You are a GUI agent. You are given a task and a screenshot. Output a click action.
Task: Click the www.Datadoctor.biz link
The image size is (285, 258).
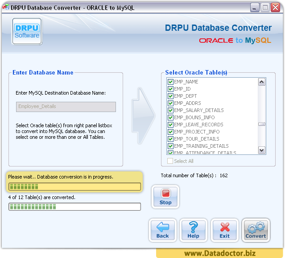[220, 253]
